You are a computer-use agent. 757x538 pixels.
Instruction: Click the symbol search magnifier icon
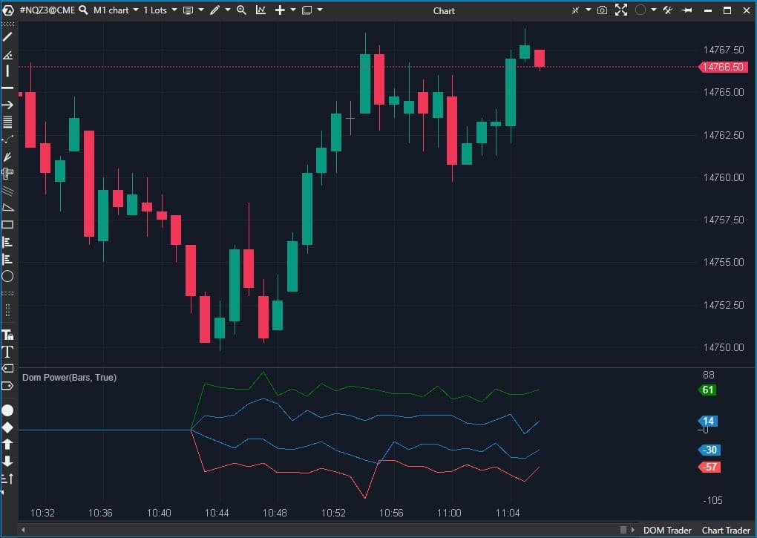click(x=83, y=10)
